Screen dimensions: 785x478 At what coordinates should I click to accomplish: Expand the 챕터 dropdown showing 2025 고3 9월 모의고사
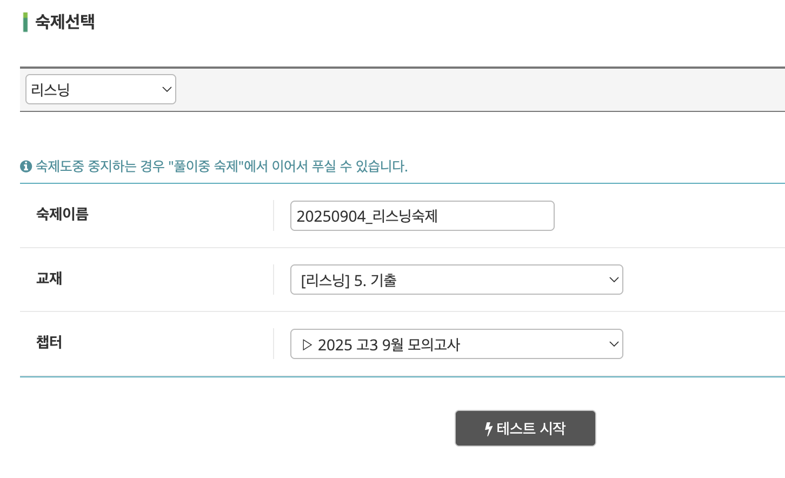(457, 344)
